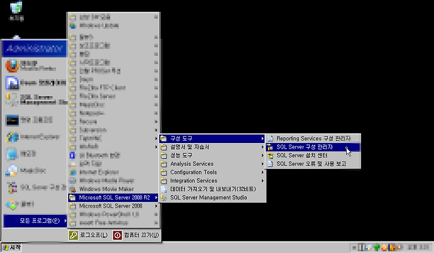Expand the Analysis Services submenu arrow
Screen dimensions: 434x253
click(x=262, y=164)
